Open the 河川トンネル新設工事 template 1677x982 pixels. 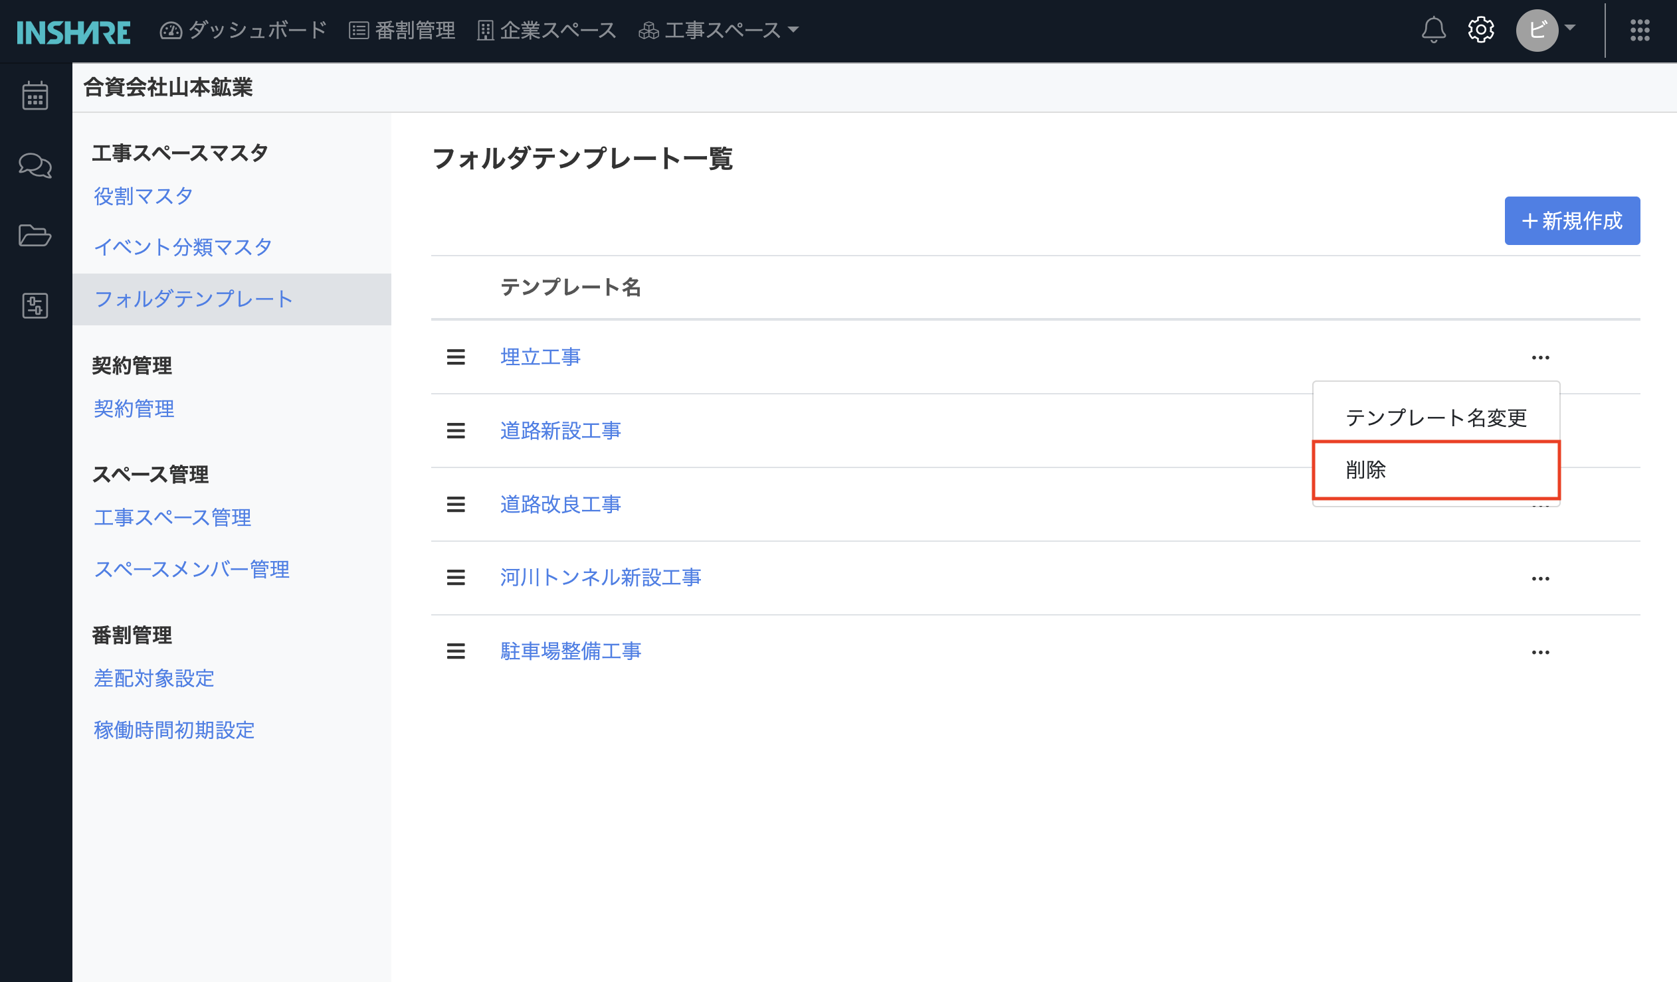600,578
